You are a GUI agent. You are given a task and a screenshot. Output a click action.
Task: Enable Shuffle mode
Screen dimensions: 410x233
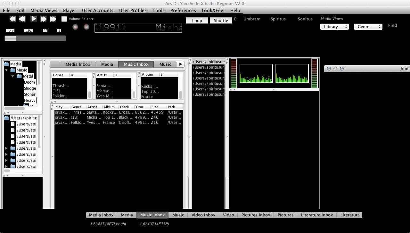tap(221, 20)
